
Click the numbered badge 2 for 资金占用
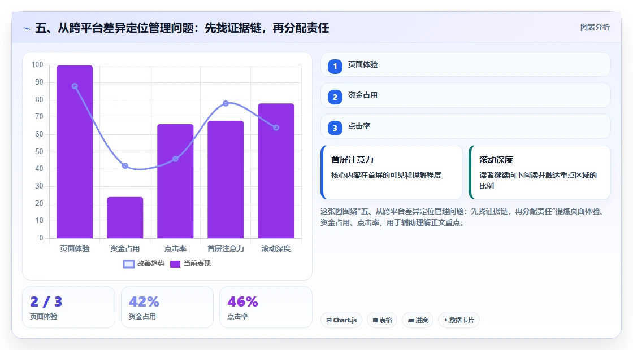tap(335, 97)
